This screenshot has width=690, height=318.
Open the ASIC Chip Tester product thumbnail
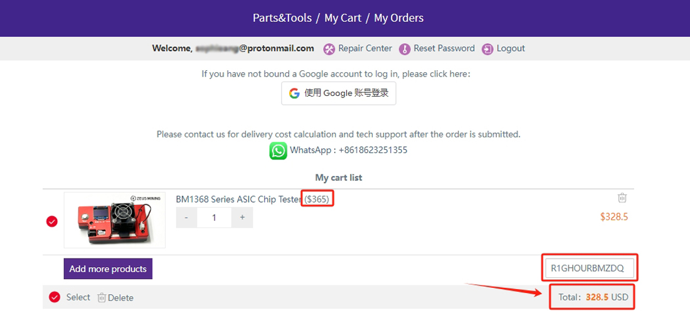[115, 220]
